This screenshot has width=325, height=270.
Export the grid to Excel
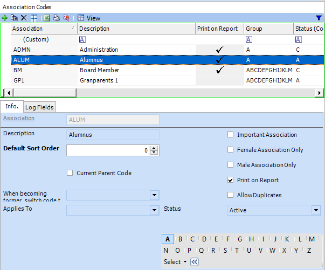(x=47, y=18)
